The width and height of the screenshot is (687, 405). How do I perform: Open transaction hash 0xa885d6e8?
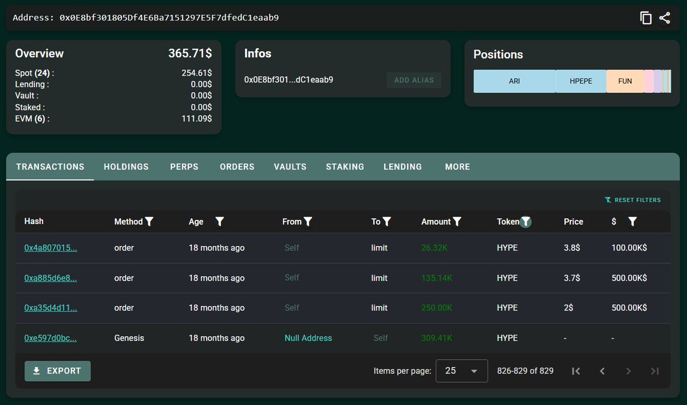pos(50,278)
